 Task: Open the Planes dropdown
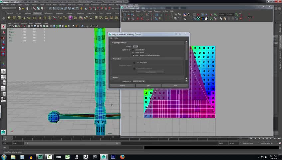(x=135, y=47)
